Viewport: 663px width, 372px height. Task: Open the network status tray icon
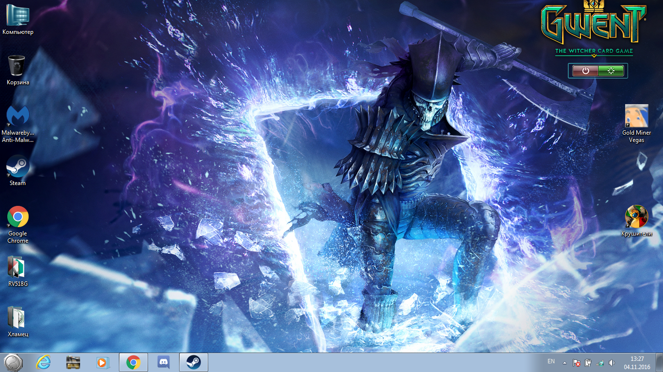click(x=600, y=362)
